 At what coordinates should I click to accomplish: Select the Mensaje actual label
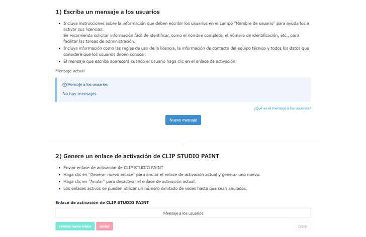click(x=70, y=71)
